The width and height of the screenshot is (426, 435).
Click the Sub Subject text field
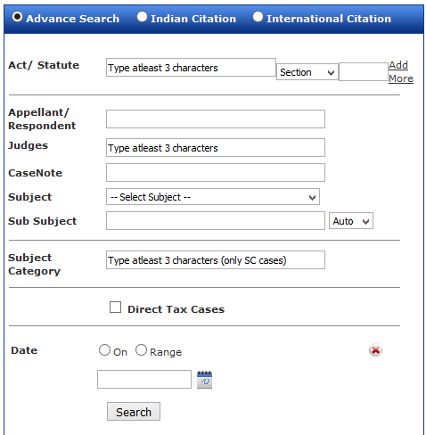pos(216,221)
